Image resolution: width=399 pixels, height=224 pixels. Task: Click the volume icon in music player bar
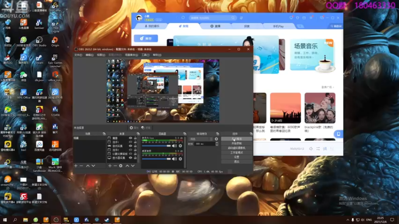tap(311, 148)
